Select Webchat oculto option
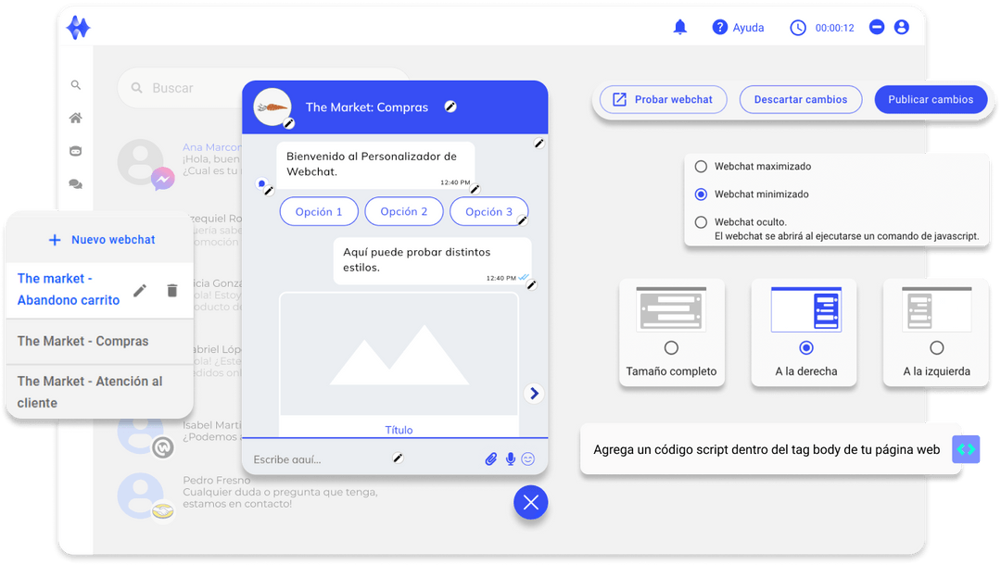The height and width of the screenshot is (565, 1001). [x=701, y=222]
